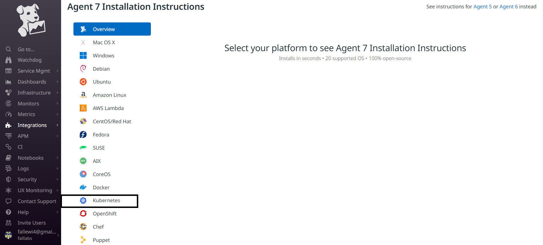Select the Kubernetes wheel icon
The height and width of the screenshot is (245, 543).
click(x=83, y=200)
